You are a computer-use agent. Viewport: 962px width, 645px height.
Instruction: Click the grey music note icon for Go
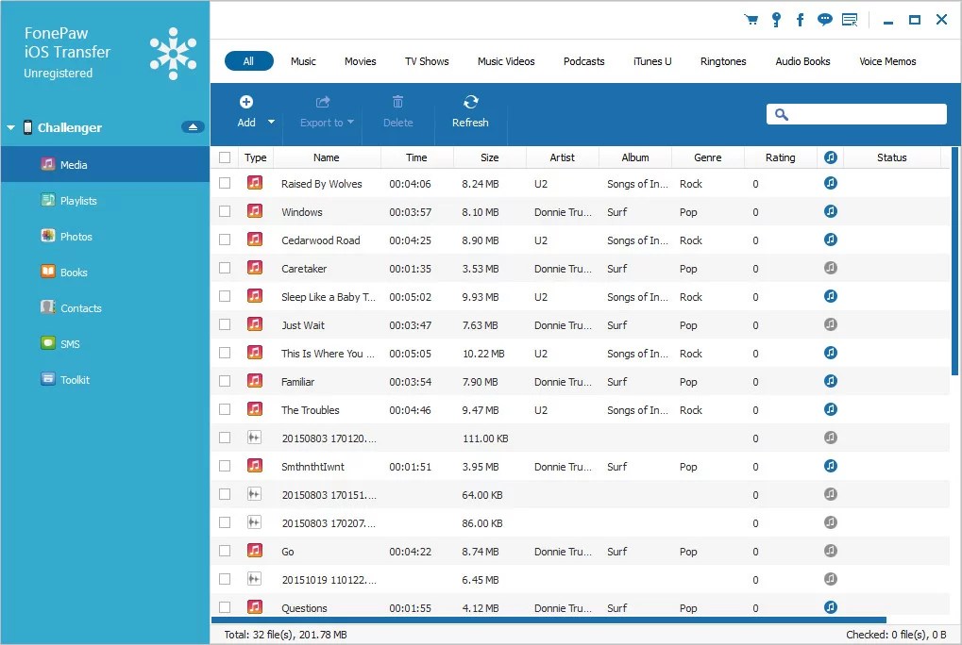click(x=830, y=551)
